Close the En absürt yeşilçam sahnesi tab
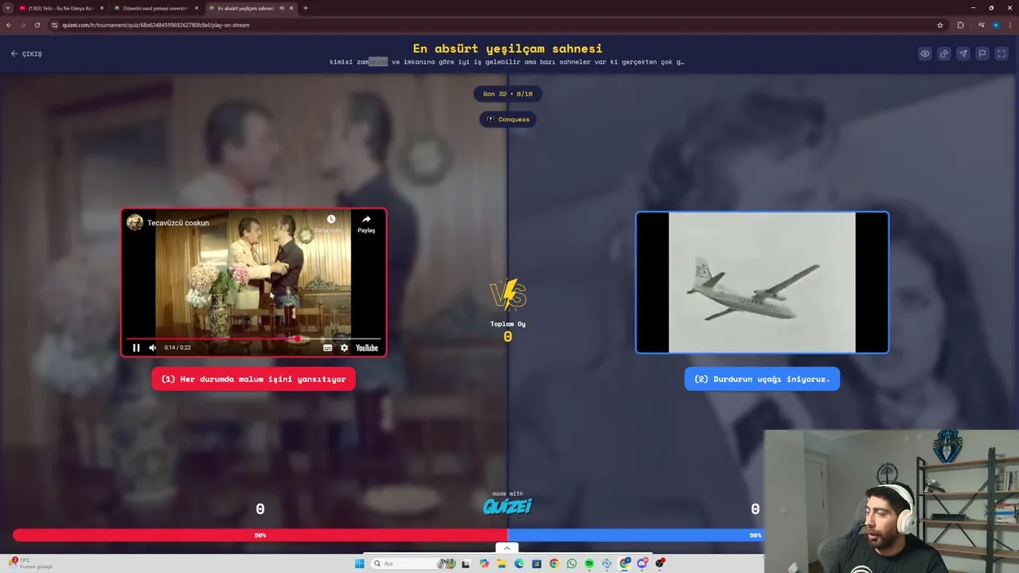Screen dimensions: 1019x573 point(291,8)
